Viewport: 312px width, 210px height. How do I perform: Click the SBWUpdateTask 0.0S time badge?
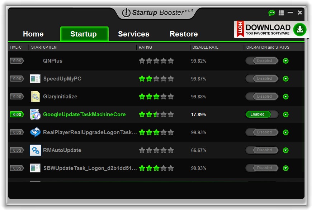pyautogui.click(x=17, y=168)
